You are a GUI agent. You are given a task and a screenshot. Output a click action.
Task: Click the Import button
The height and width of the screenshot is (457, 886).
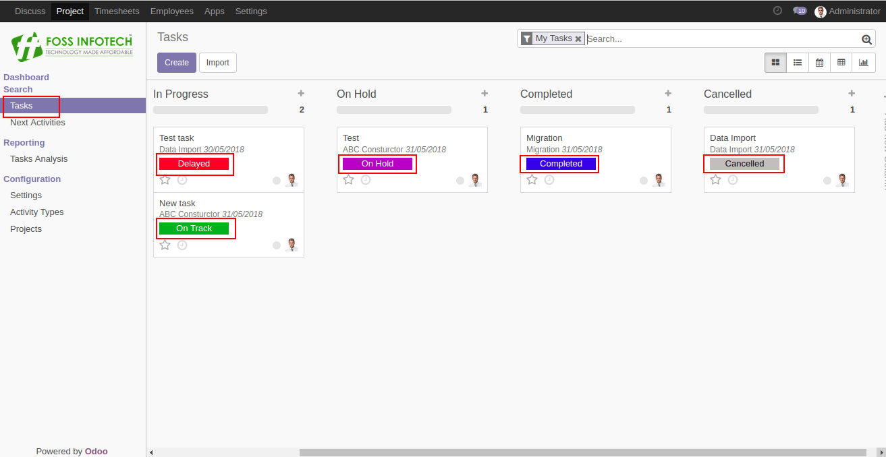pos(218,63)
